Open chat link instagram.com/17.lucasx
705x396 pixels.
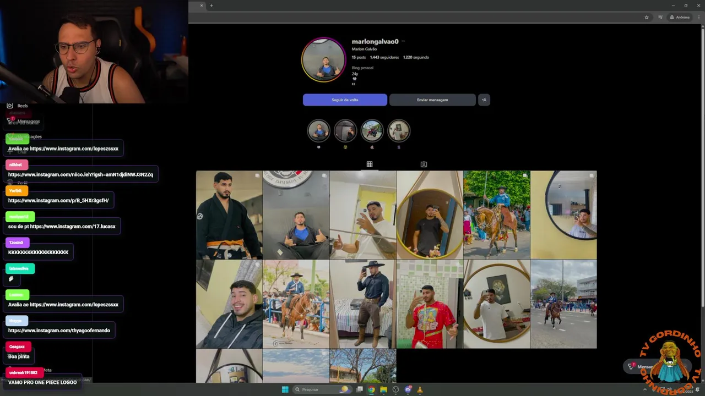(73, 226)
